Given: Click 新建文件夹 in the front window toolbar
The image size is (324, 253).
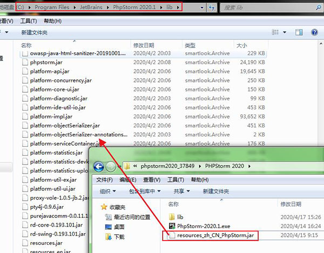Looking at the screenshot, I should point(215,192).
